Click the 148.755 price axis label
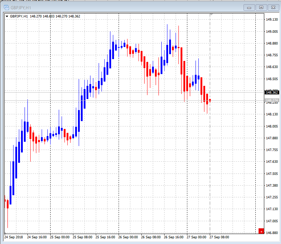This screenshot has width=281, height=244. [x=272, y=55]
